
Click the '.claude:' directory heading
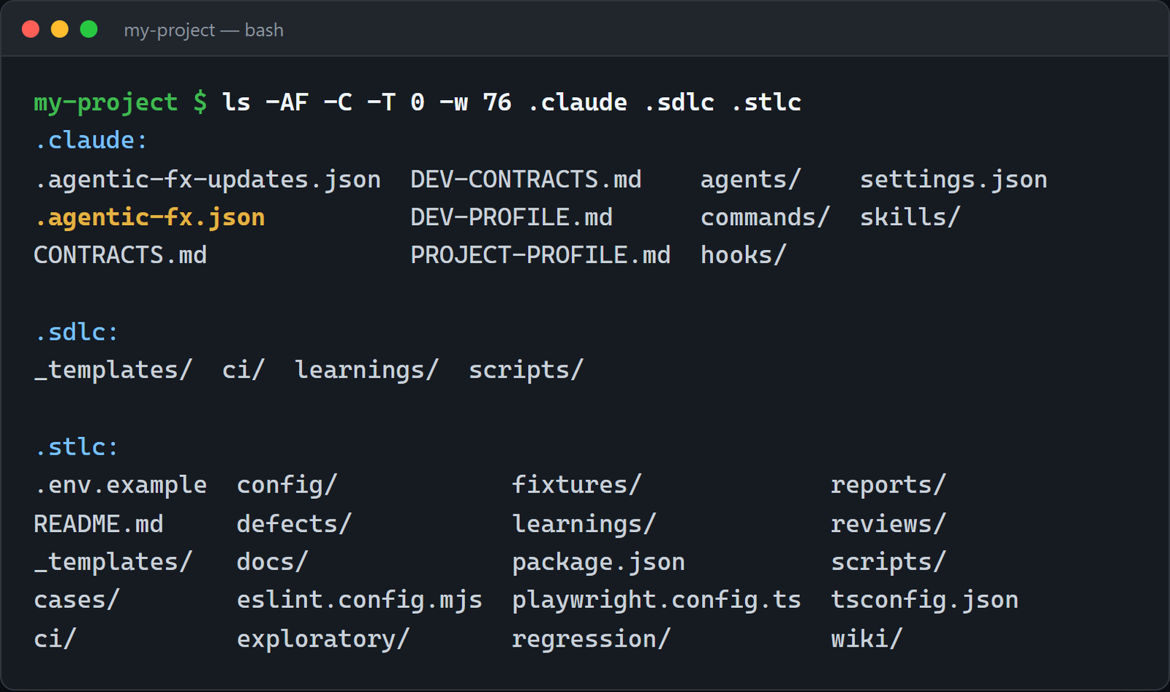click(91, 140)
